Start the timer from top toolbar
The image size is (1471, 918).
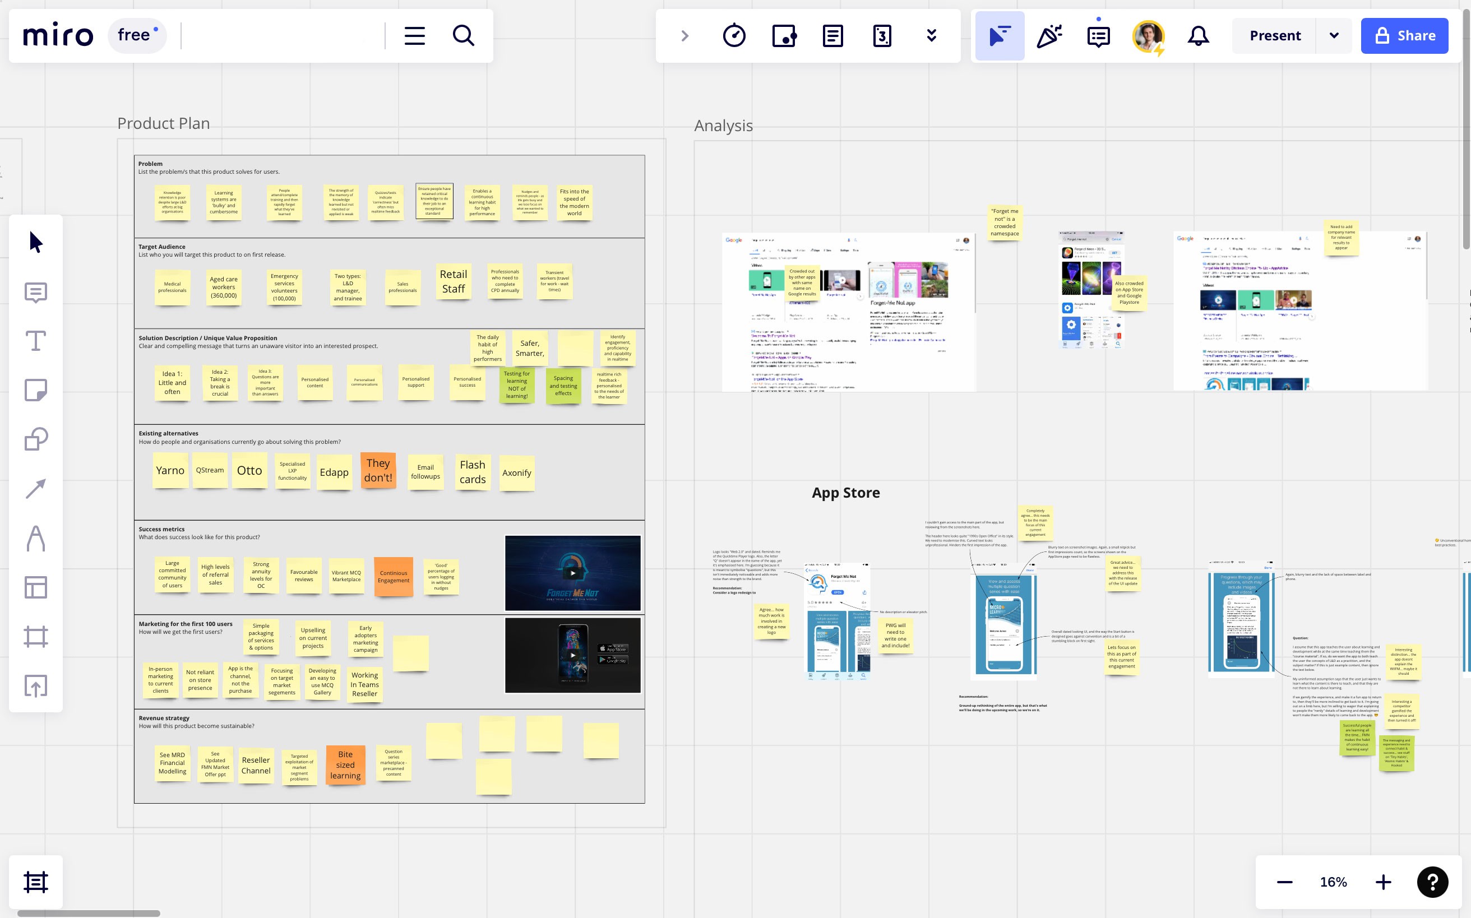pyautogui.click(x=734, y=36)
